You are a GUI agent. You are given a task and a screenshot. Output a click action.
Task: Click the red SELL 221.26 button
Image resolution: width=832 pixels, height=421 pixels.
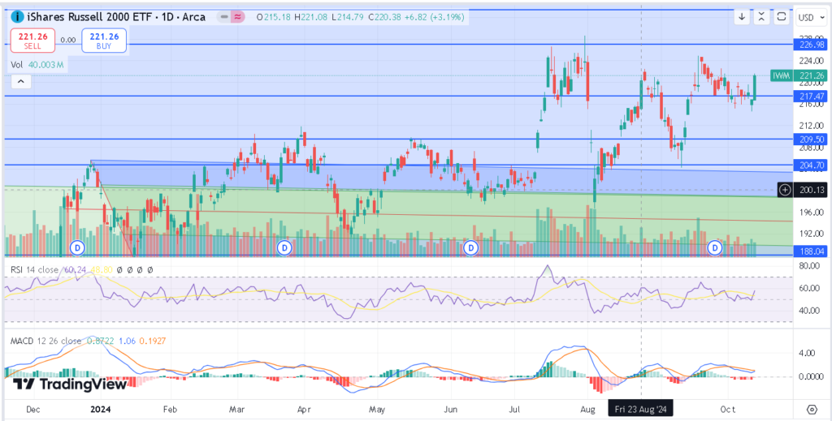[32, 41]
